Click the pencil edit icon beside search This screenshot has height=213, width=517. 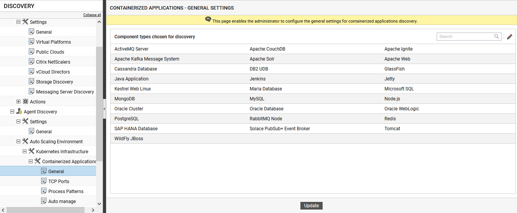tap(510, 37)
